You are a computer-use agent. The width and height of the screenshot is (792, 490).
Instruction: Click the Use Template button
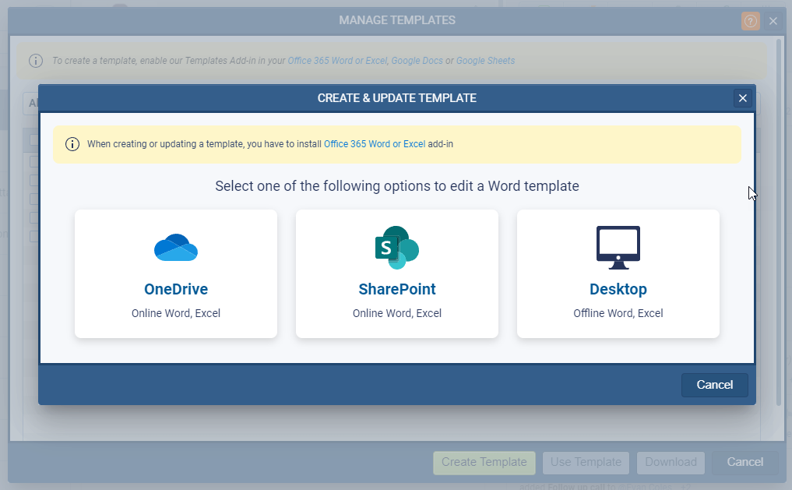586,462
